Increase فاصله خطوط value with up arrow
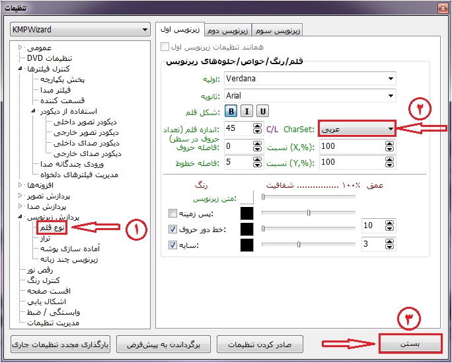This screenshot has height=363, width=452. click(258, 159)
